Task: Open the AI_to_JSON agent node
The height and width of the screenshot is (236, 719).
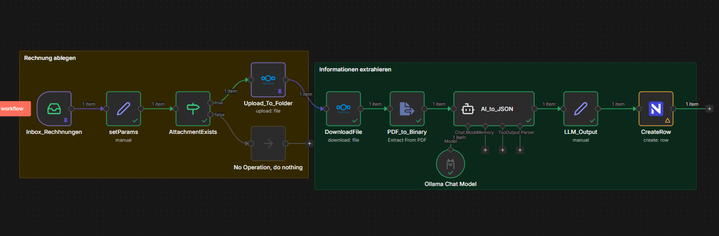Action: point(494,108)
